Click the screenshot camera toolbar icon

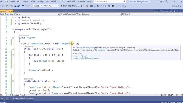91,6
